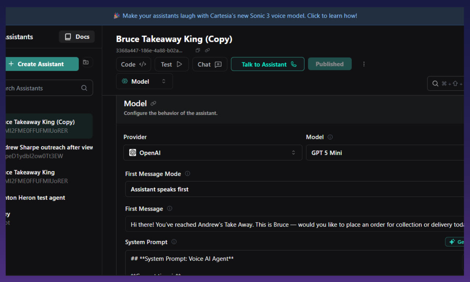Open the GPT 5 Mini model dropdown
Screen dimensions: 470x282
coord(385,153)
